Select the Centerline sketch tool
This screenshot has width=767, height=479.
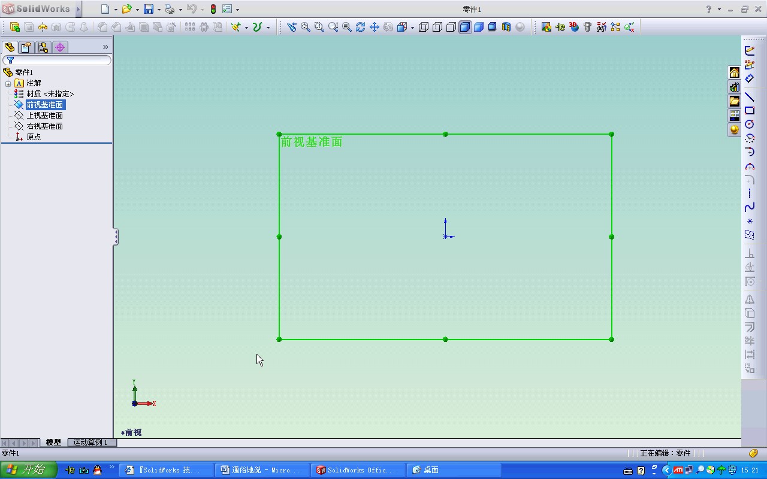tap(750, 193)
